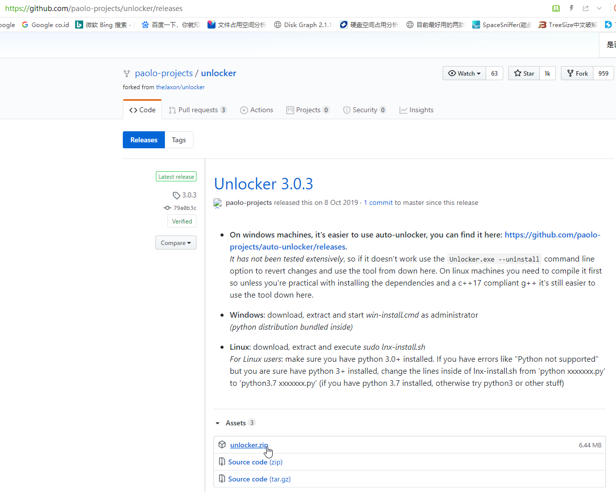Click the 6.44 MB file size text

click(x=590, y=445)
